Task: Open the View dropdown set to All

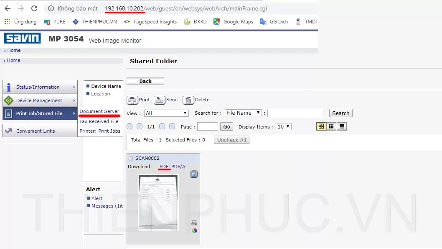Action: (x=166, y=113)
